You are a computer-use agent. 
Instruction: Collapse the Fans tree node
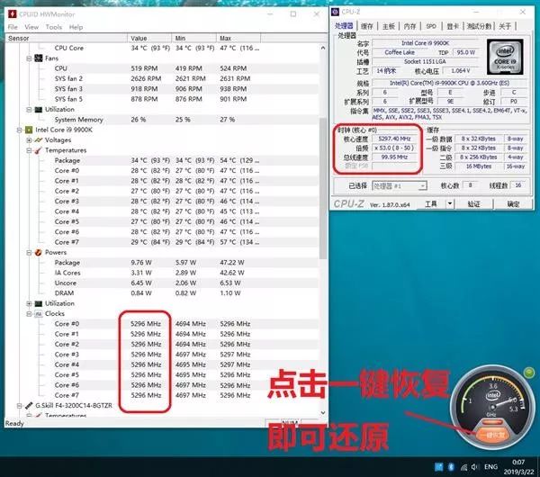click(30, 58)
